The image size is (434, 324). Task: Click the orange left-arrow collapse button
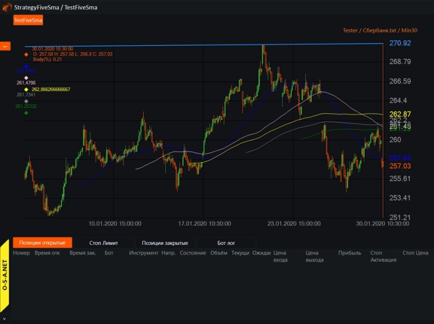pos(5,46)
